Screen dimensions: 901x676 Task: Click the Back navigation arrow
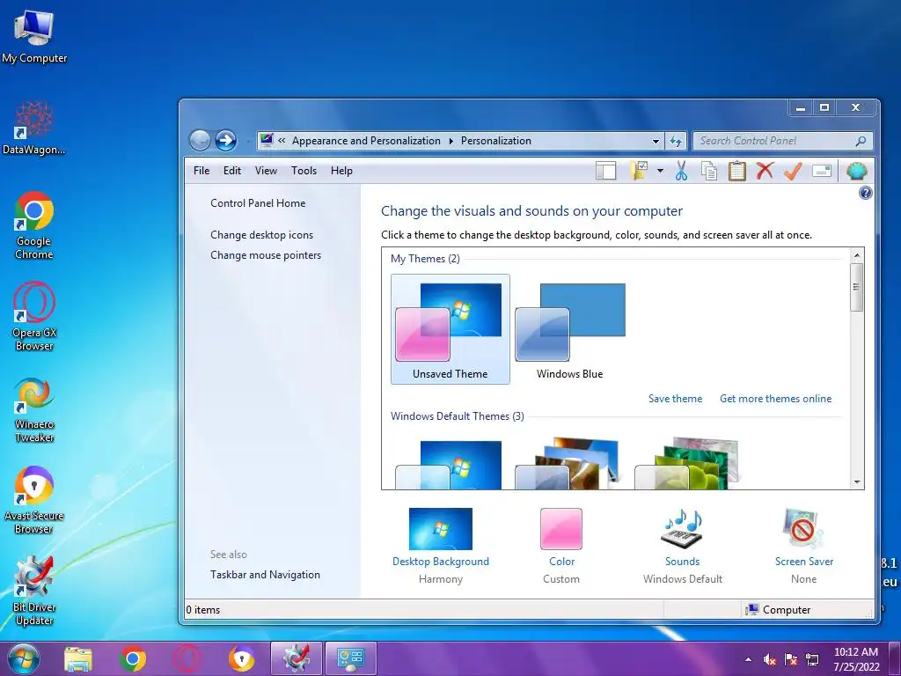point(200,140)
